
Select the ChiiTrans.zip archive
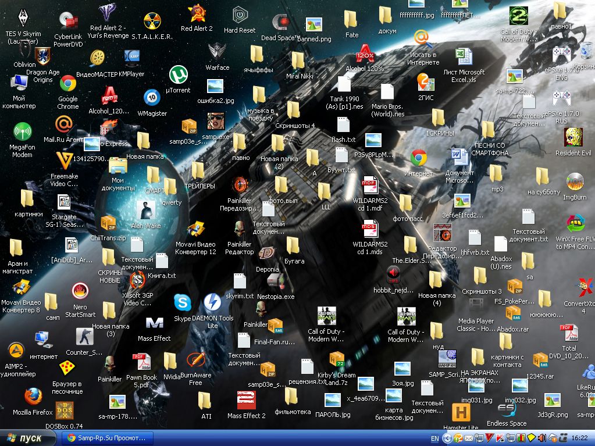tap(109, 224)
